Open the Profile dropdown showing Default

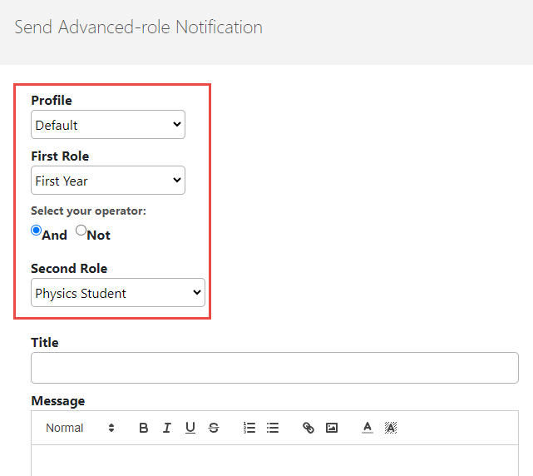(x=108, y=125)
